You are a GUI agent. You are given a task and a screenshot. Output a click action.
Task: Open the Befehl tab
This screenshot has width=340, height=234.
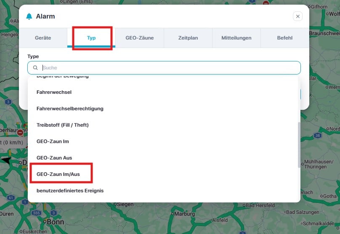[x=284, y=38]
